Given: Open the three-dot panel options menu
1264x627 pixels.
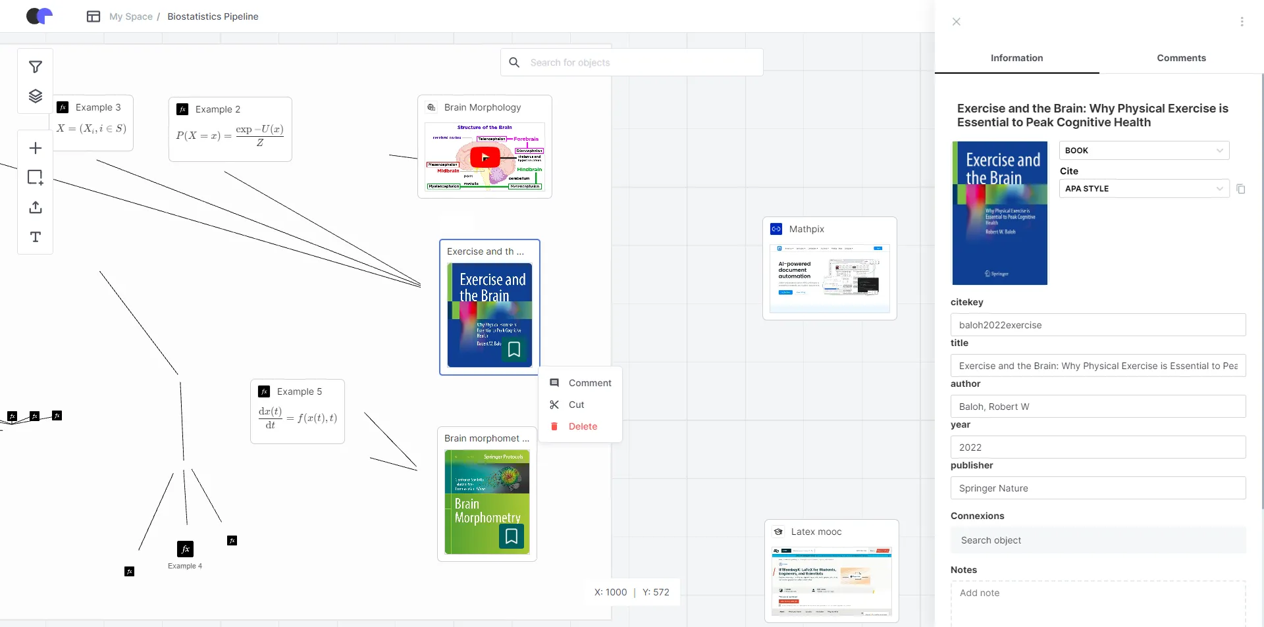Looking at the screenshot, I should click(1242, 22).
